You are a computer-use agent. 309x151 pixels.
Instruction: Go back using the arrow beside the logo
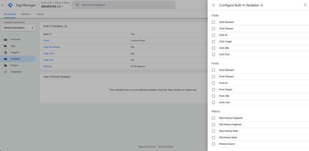[x=2, y=5]
